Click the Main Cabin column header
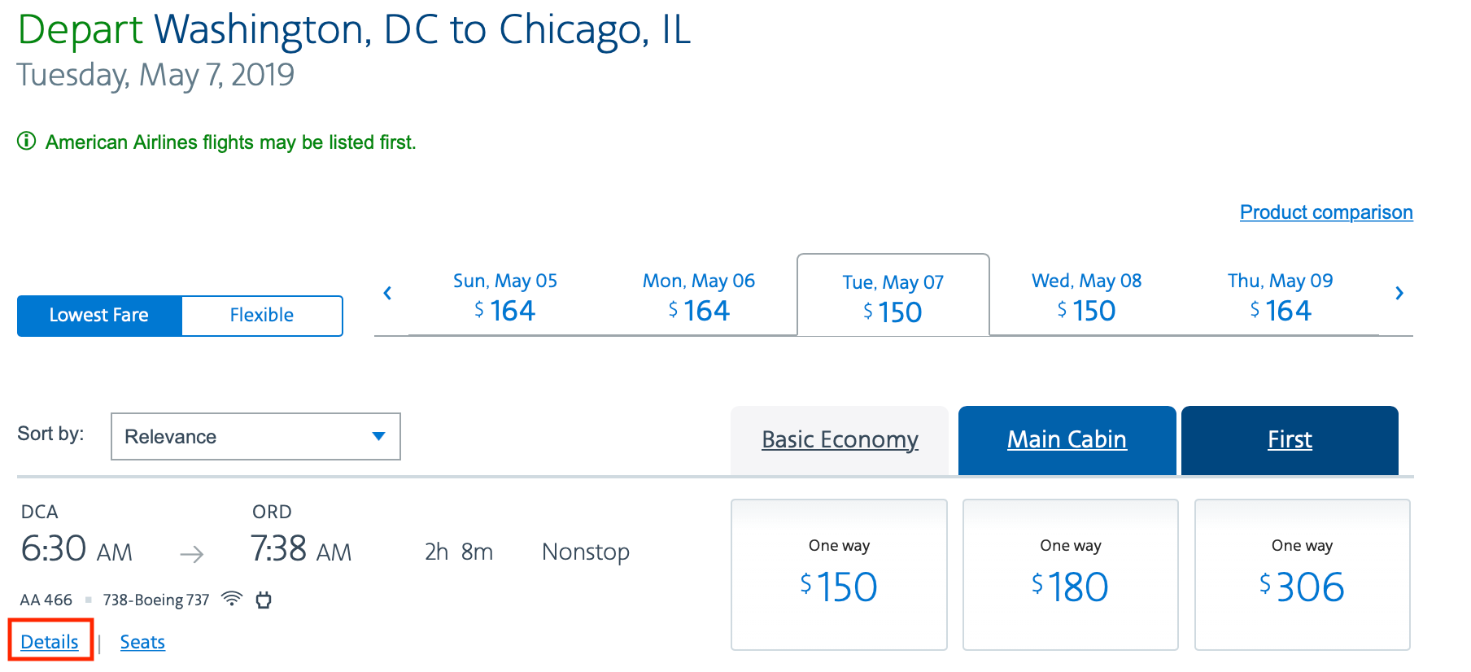This screenshot has width=1471, height=672. click(x=1067, y=440)
